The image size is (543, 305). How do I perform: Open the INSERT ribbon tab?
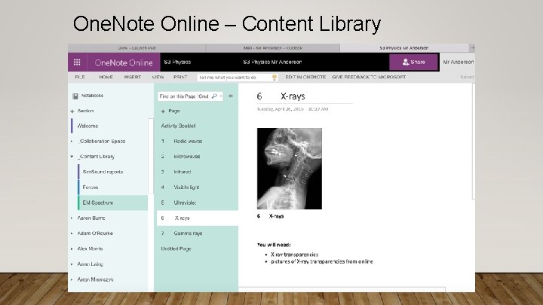[133, 77]
